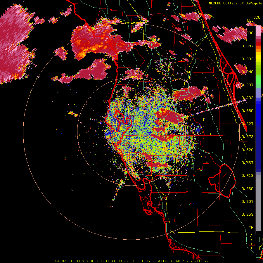Click the 0.573 legend value
The image size is (263, 263).
click(248, 137)
